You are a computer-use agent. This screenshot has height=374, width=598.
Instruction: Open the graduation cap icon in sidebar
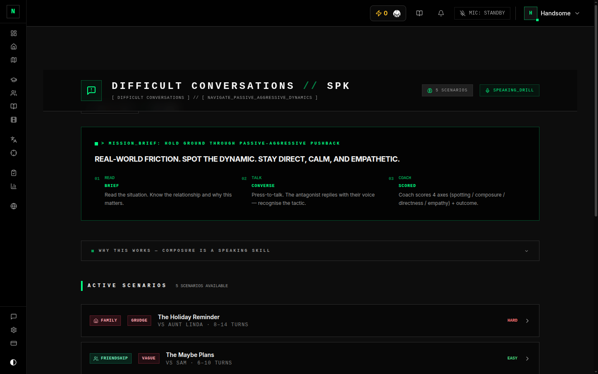tap(14, 80)
